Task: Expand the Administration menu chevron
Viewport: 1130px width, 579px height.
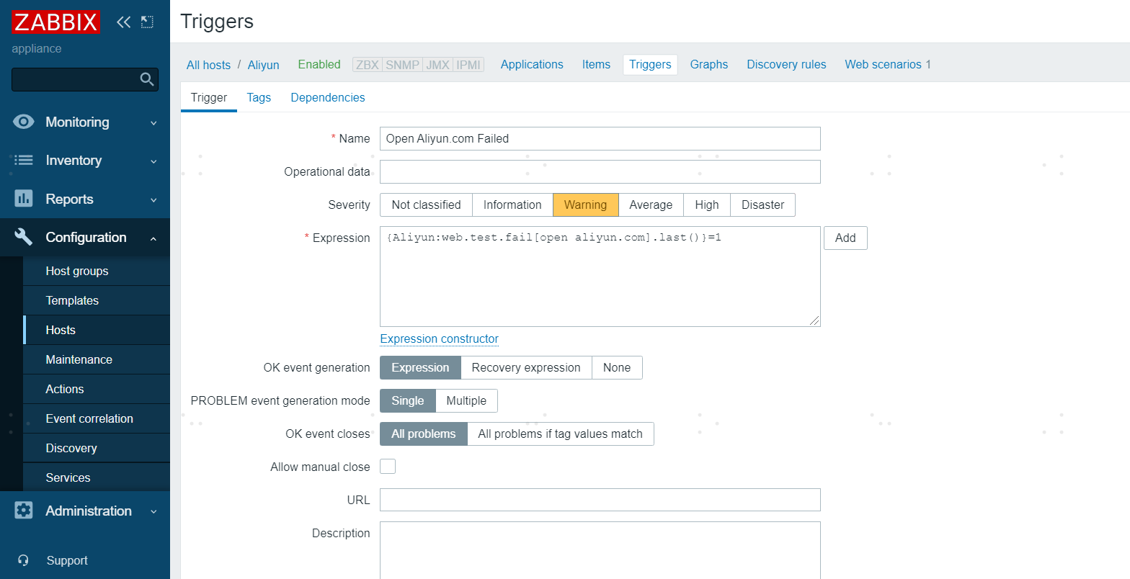Action: tap(154, 512)
